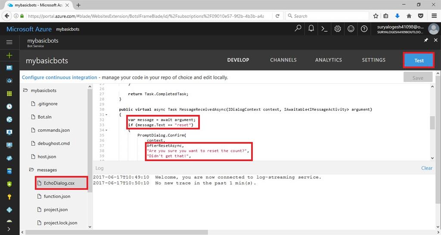The image size is (441, 235).
Task: Open App Services globe sidebar icon
Action: [x=9, y=119]
